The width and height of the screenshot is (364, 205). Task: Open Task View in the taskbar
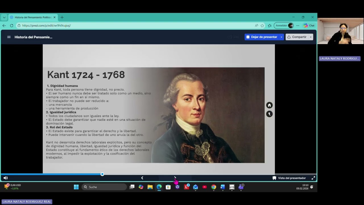[x=132, y=187]
